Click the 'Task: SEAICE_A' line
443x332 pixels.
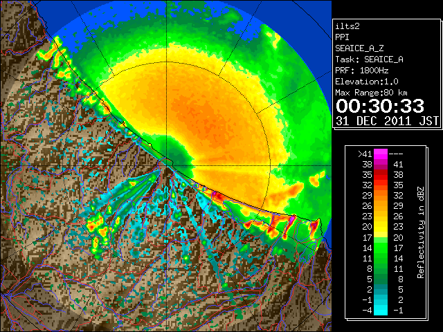tap(369, 59)
